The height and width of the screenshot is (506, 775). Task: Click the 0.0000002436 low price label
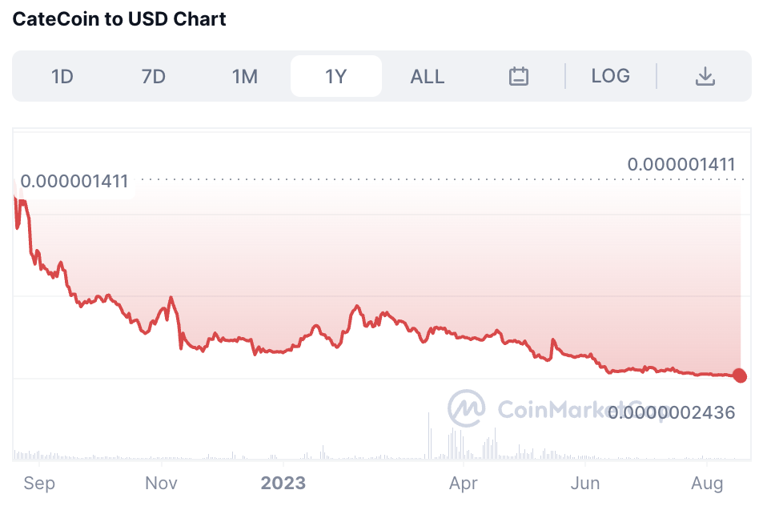[671, 413]
